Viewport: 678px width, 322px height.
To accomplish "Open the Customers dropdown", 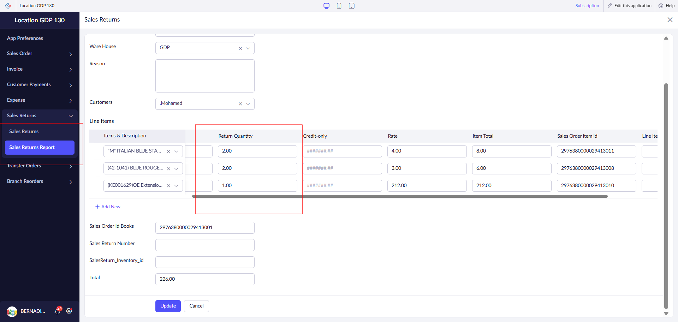I will [248, 104].
